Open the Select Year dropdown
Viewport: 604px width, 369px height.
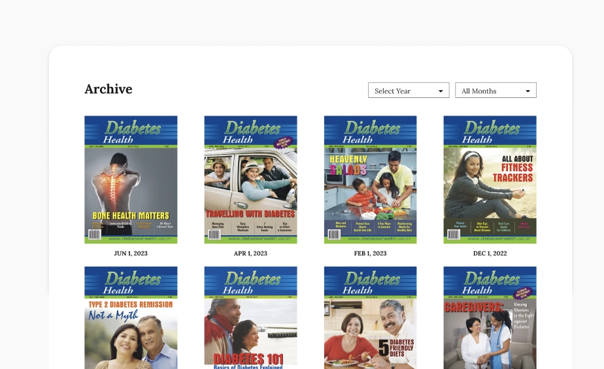(x=409, y=90)
